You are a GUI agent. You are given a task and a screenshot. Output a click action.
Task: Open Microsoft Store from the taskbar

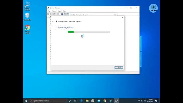click(93, 101)
